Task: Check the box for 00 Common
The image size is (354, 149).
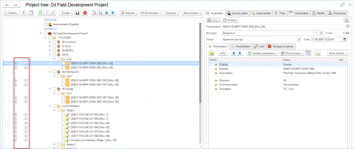Action: click(x=54, y=42)
